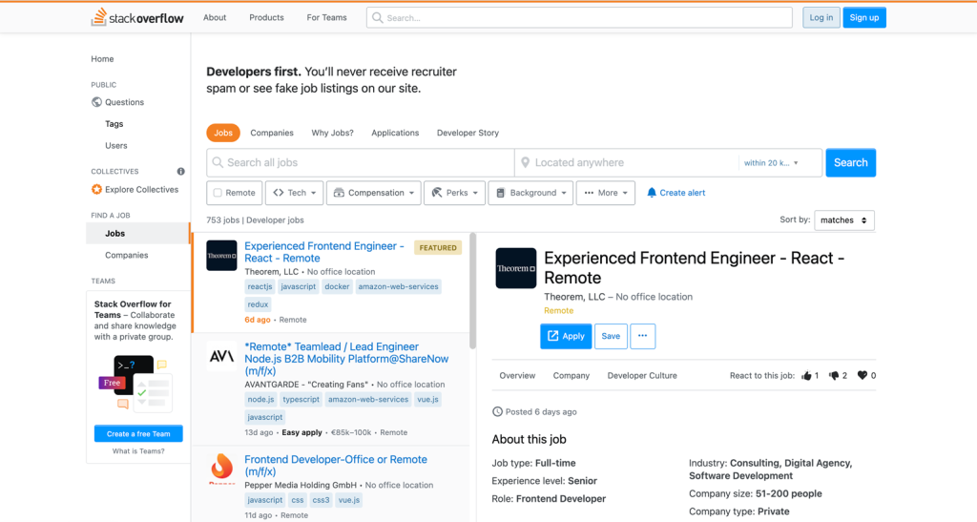Click the Sign up button

coord(864,17)
